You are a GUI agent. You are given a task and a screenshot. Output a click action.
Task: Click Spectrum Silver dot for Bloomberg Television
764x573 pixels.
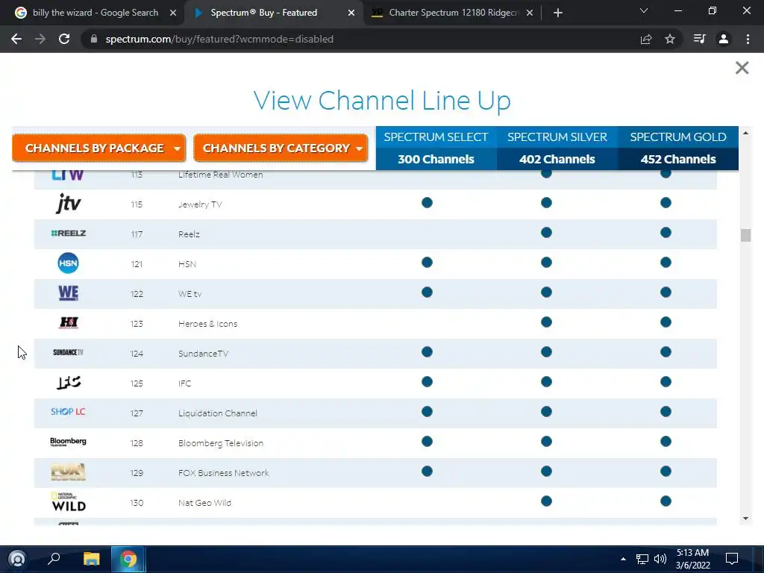547,442
